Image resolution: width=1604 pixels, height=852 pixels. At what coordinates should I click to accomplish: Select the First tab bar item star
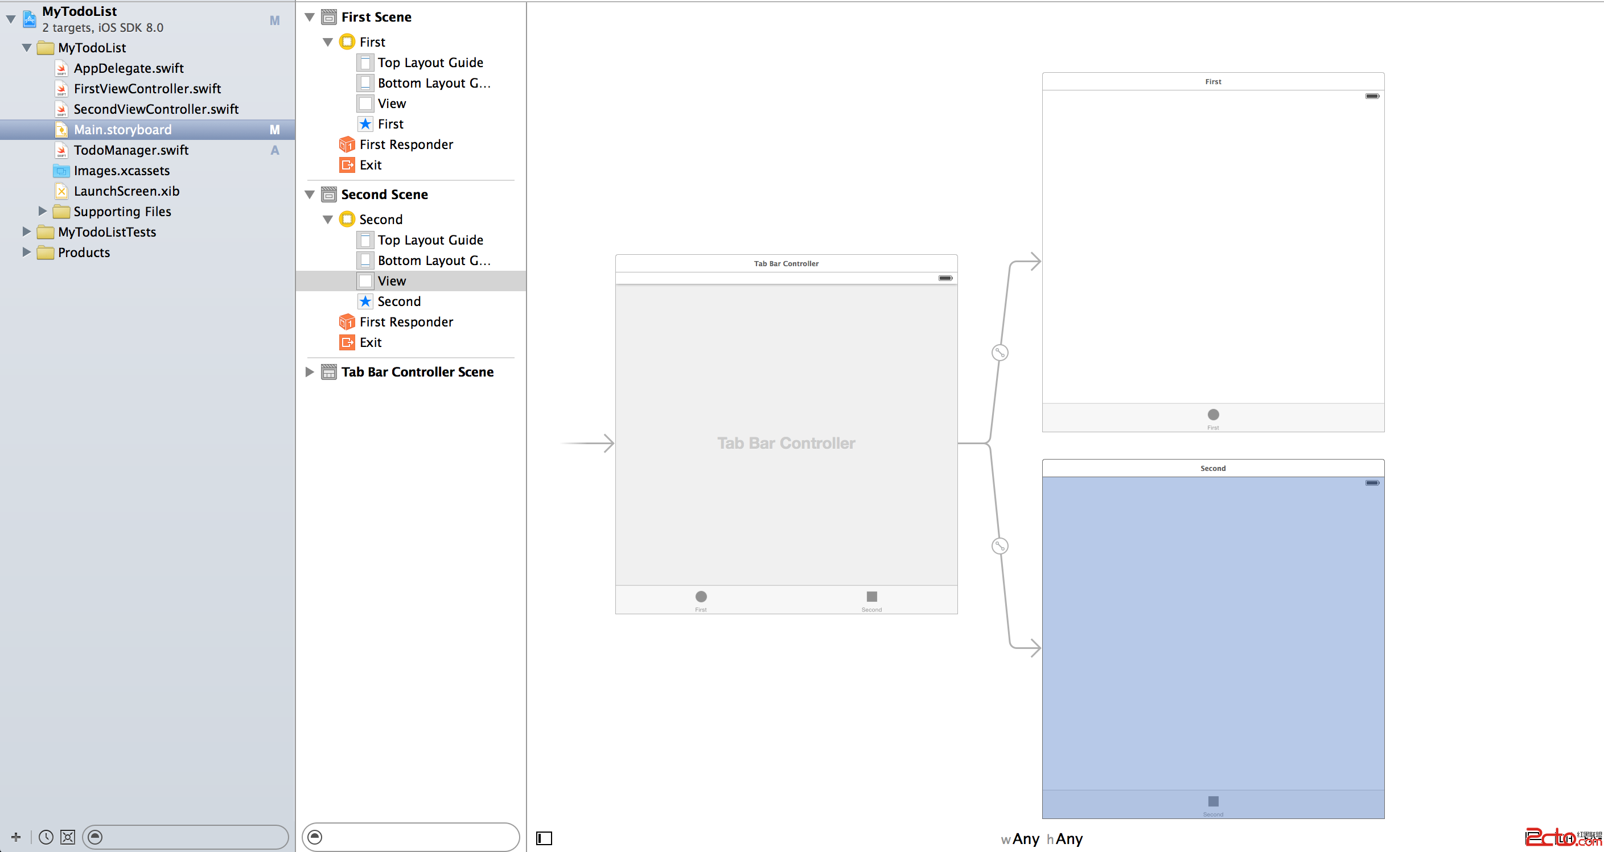[x=365, y=124]
